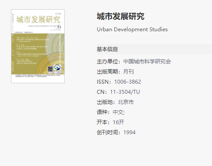Click the ISSN number 1006-3862
Screen dimensions: 212x166
click(127, 82)
